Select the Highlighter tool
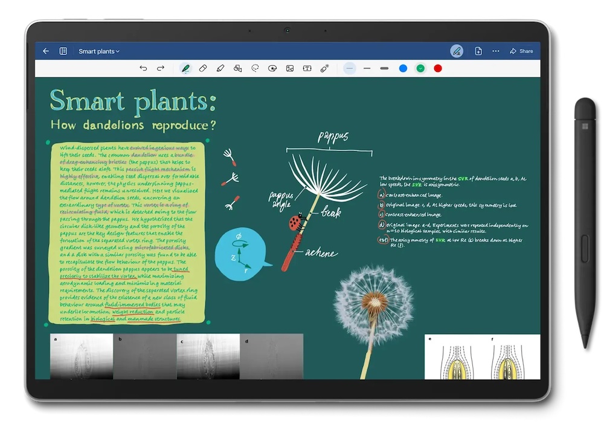The width and height of the screenshot is (604, 433). pos(220,68)
